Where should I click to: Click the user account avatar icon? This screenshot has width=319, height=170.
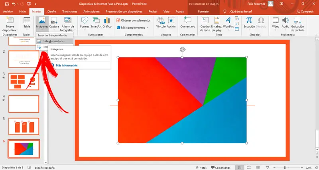pos(270,4)
